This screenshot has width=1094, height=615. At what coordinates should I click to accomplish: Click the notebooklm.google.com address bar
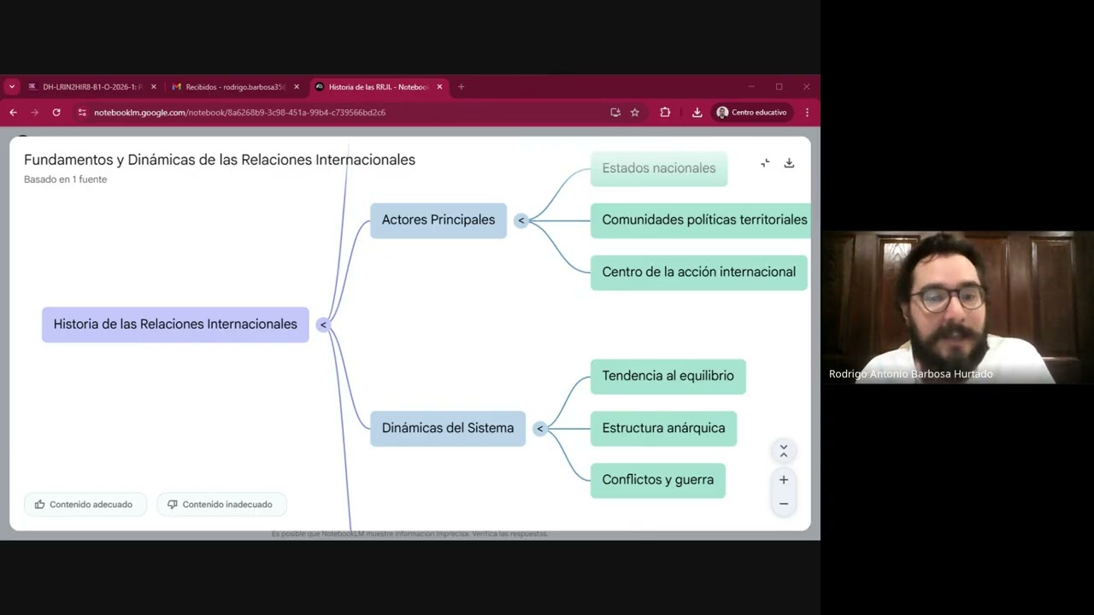342,112
